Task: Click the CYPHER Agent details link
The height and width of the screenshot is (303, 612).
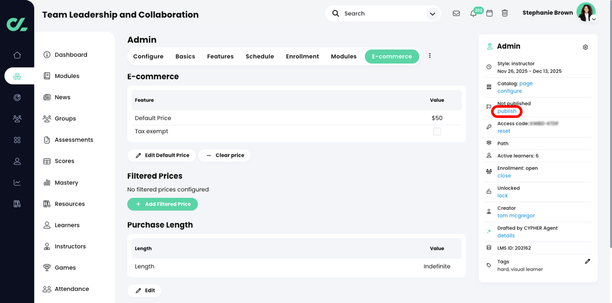Action: point(506,235)
